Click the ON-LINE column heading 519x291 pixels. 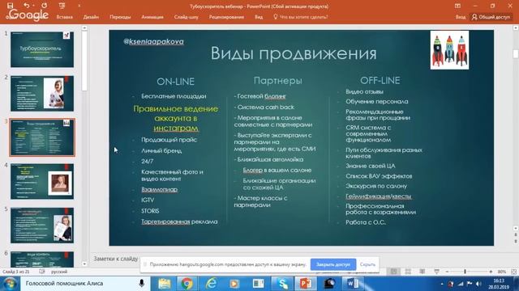175,82
